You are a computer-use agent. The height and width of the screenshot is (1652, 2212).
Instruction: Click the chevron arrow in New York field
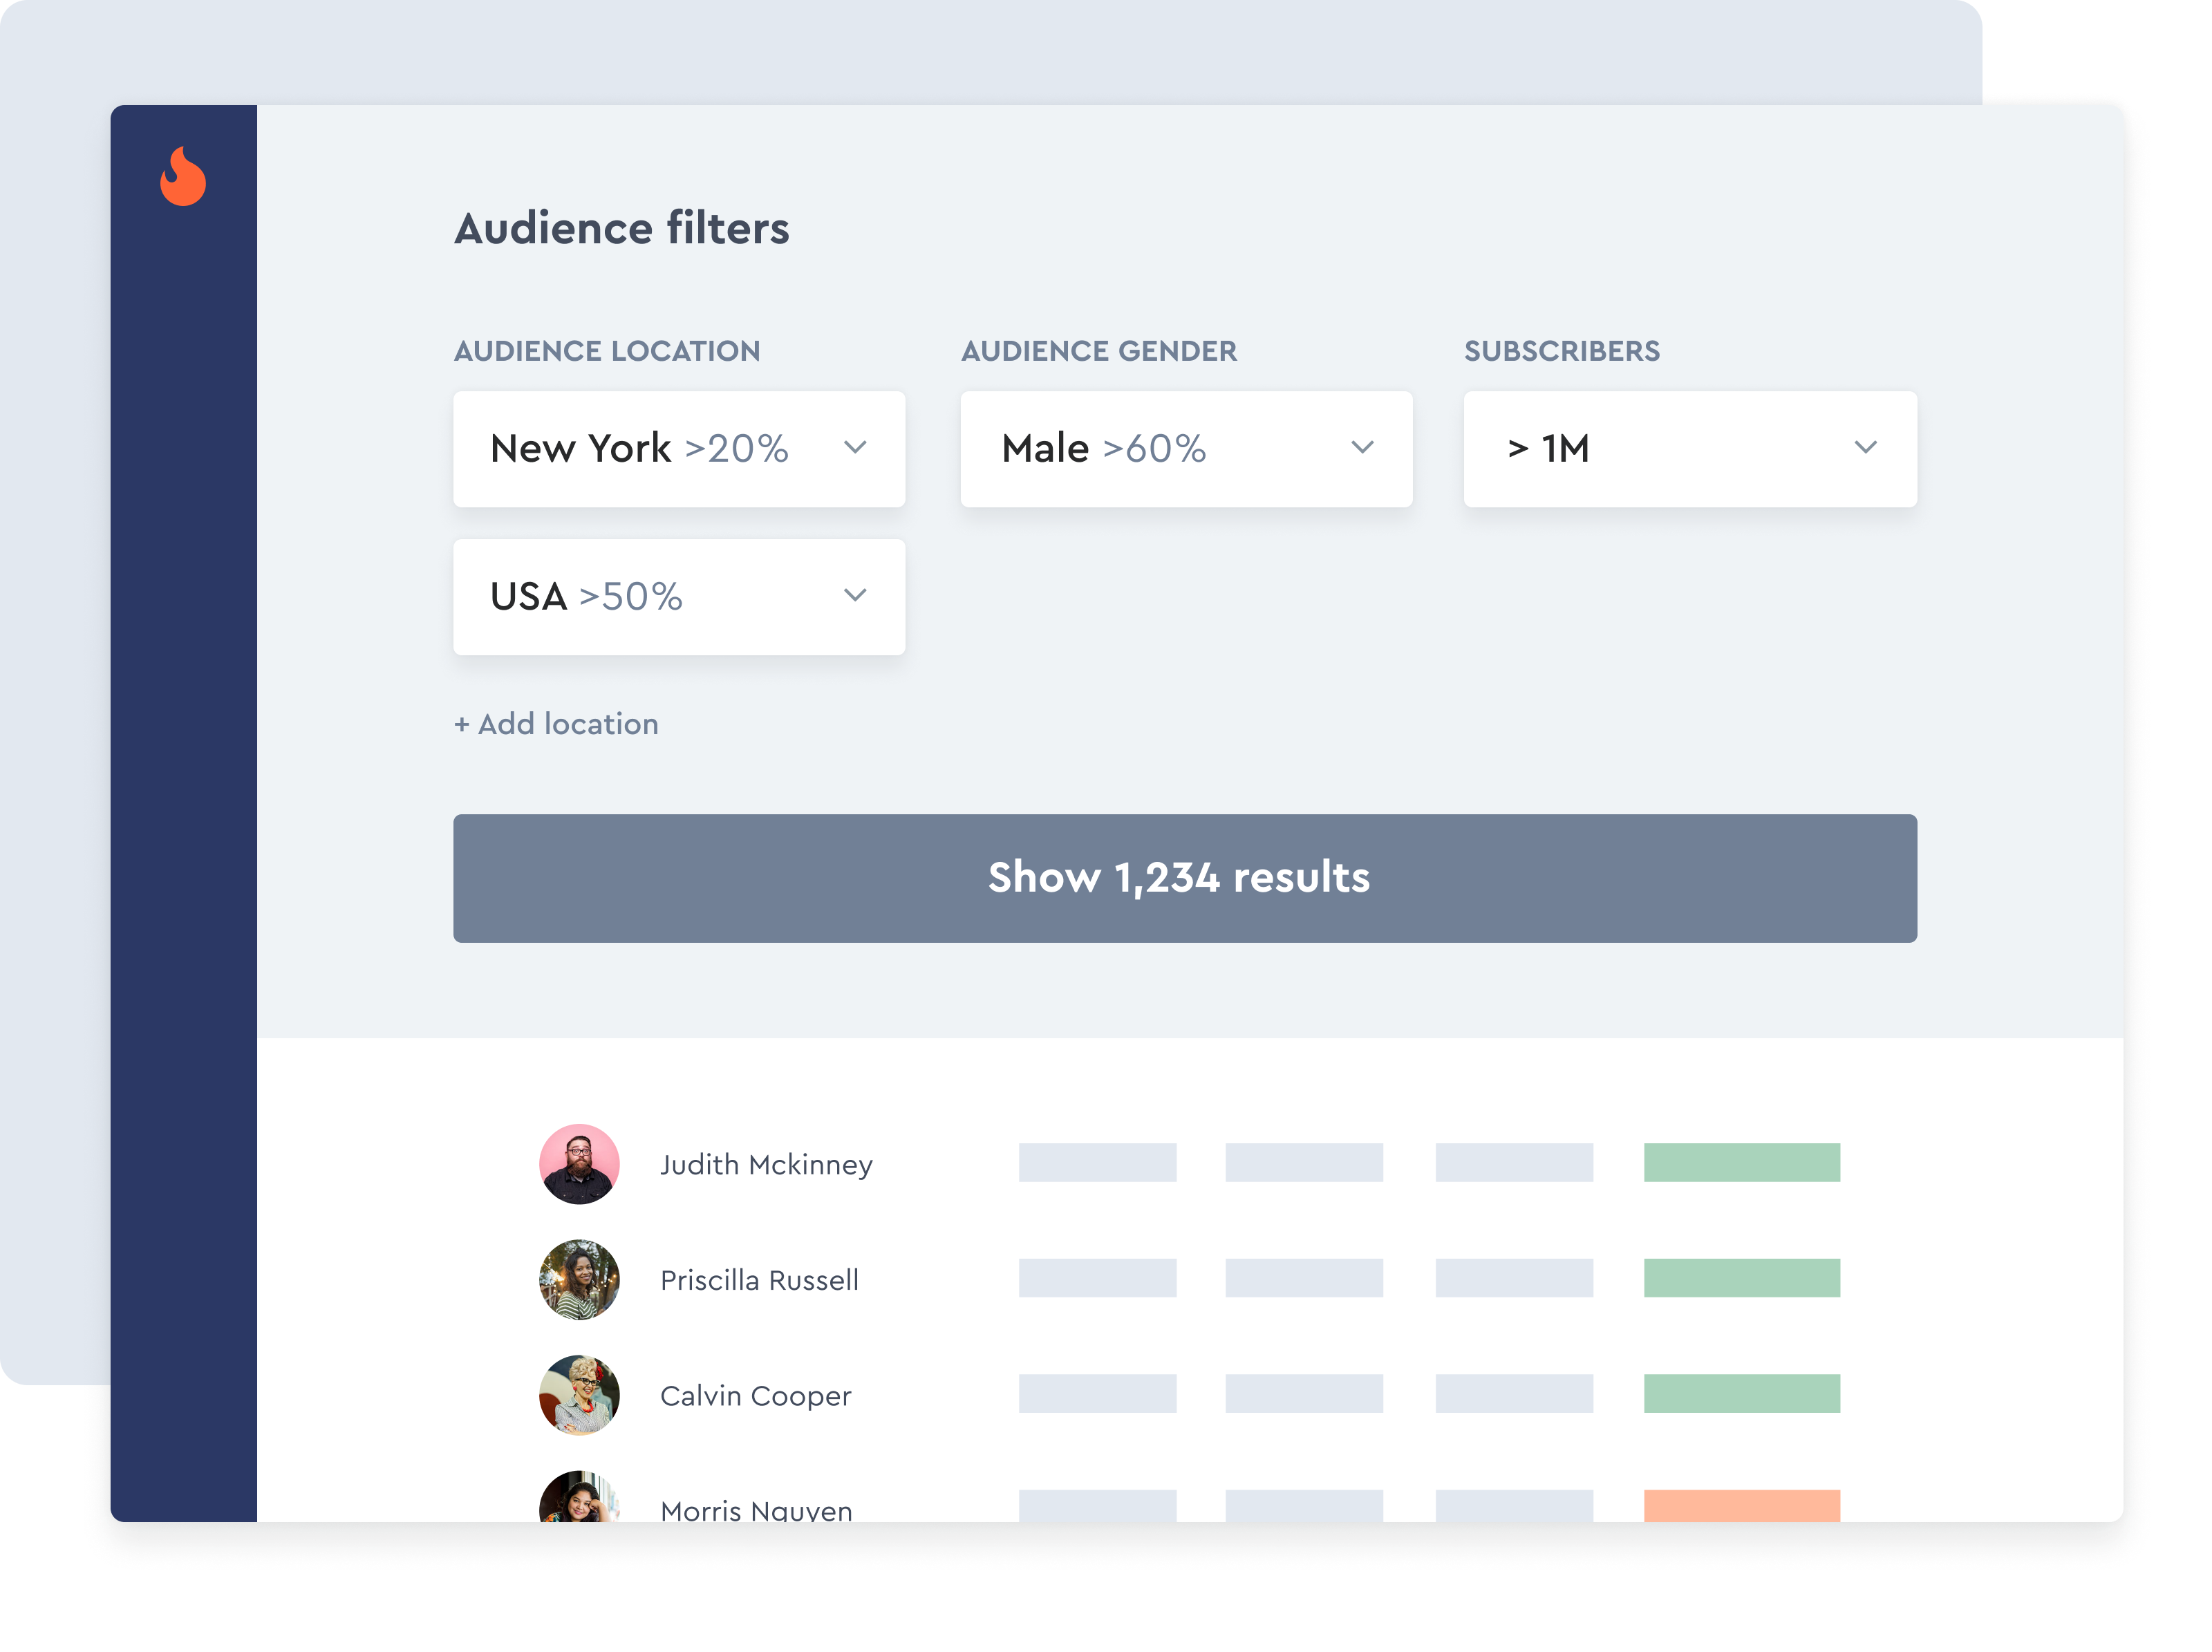(x=855, y=447)
